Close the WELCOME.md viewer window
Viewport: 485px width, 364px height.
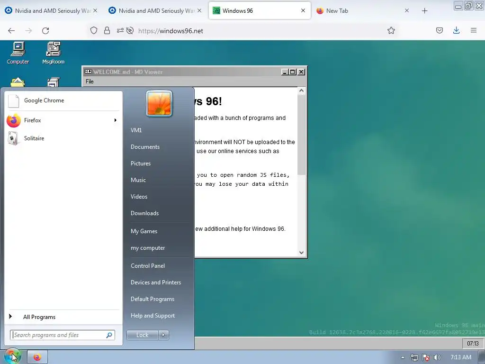tap(301, 72)
